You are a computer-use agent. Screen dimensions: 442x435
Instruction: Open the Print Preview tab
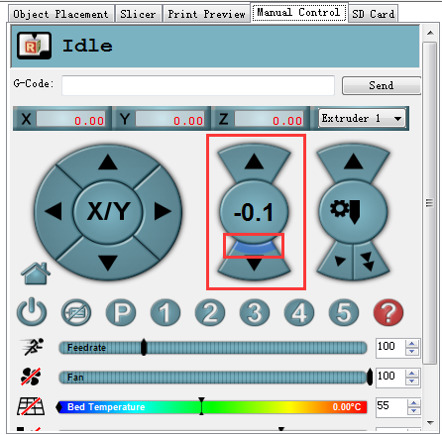coord(207,14)
